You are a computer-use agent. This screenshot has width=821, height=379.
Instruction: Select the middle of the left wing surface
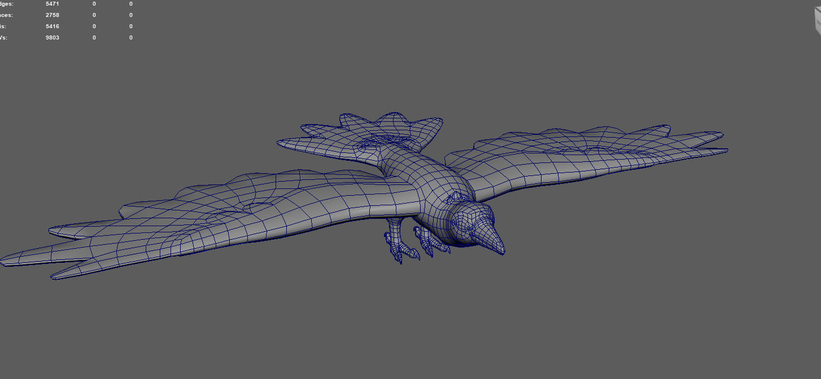(x=226, y=214)
